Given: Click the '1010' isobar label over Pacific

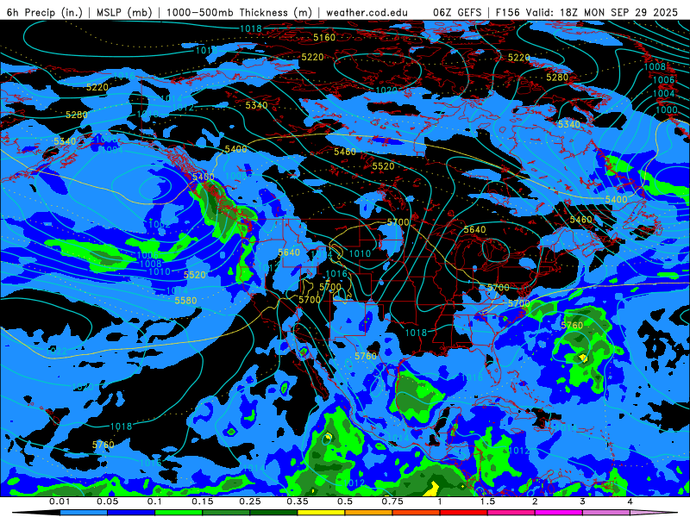Looking at the screenshot, I should [160, 271].
